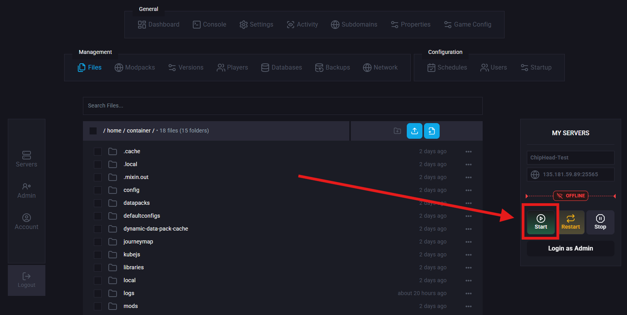The height and width of the screenshot is (315, 627).
Task: Open the .cache folder
Action: 132,151
